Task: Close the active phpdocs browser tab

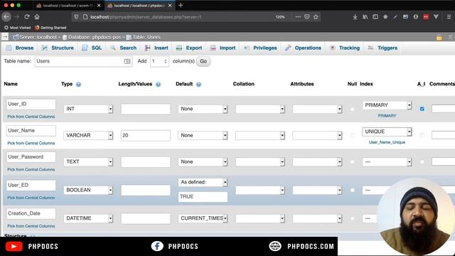Action: [x=170, y=5]
